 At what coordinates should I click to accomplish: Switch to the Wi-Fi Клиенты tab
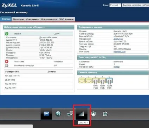tap(66, 19)
